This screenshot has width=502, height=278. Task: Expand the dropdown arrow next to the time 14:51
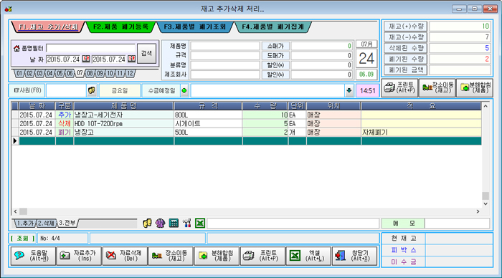point(349,90)
